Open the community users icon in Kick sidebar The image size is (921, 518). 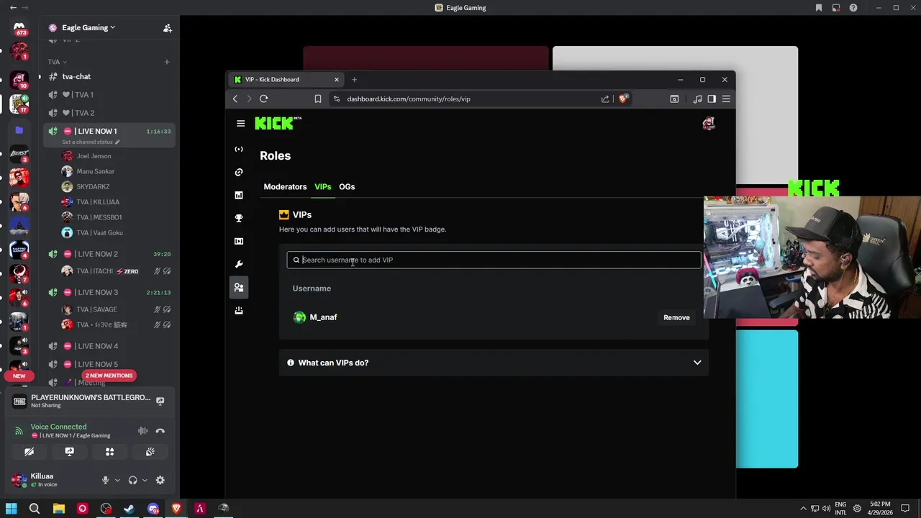click(239, 287)
